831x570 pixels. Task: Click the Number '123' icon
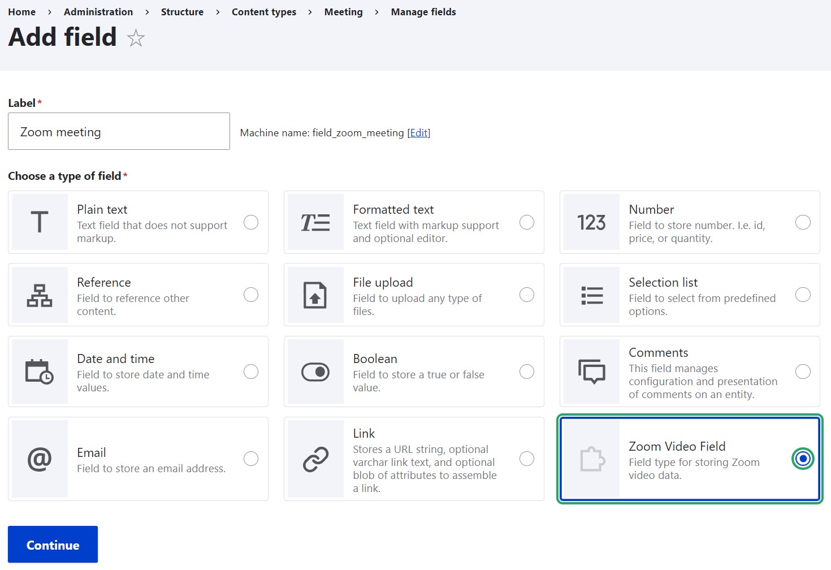[x=591, y=222]
